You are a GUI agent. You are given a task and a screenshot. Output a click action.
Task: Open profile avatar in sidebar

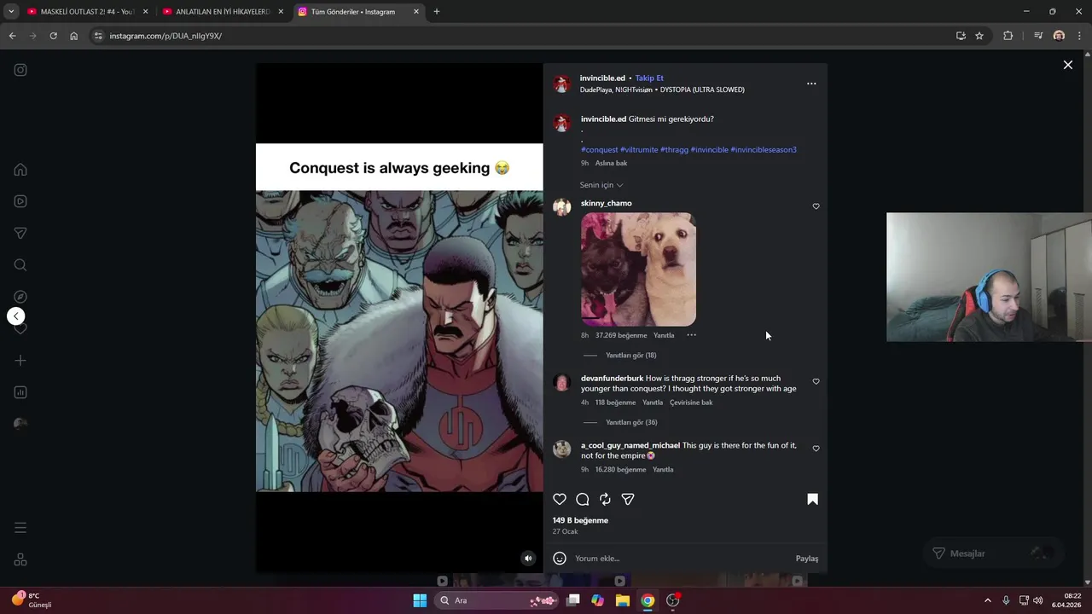20,424
